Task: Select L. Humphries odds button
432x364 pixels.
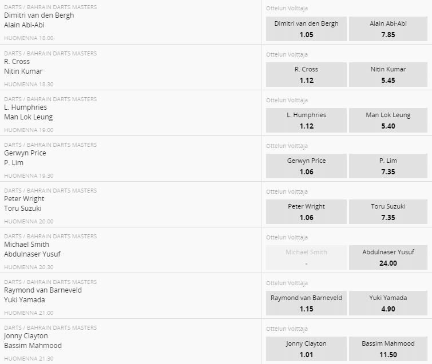Action: 306,120
